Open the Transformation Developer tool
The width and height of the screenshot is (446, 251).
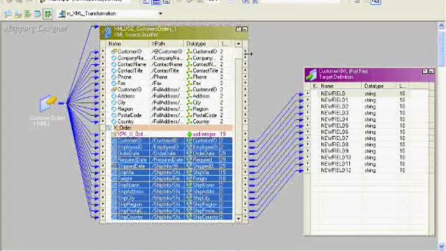(28, 14)
